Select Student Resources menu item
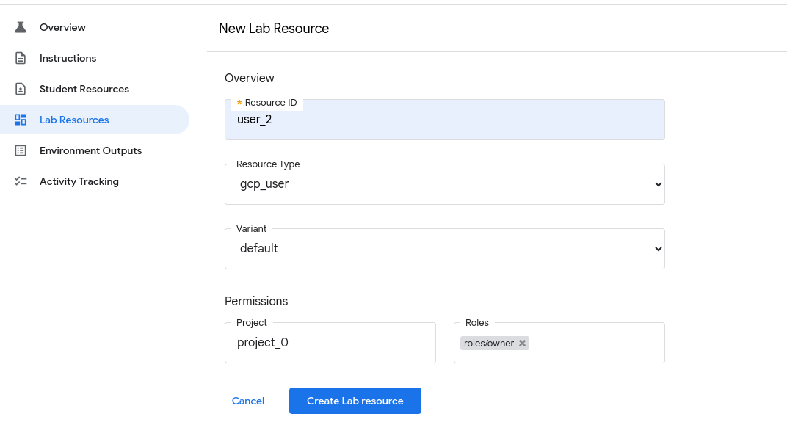 coord(84,89)
